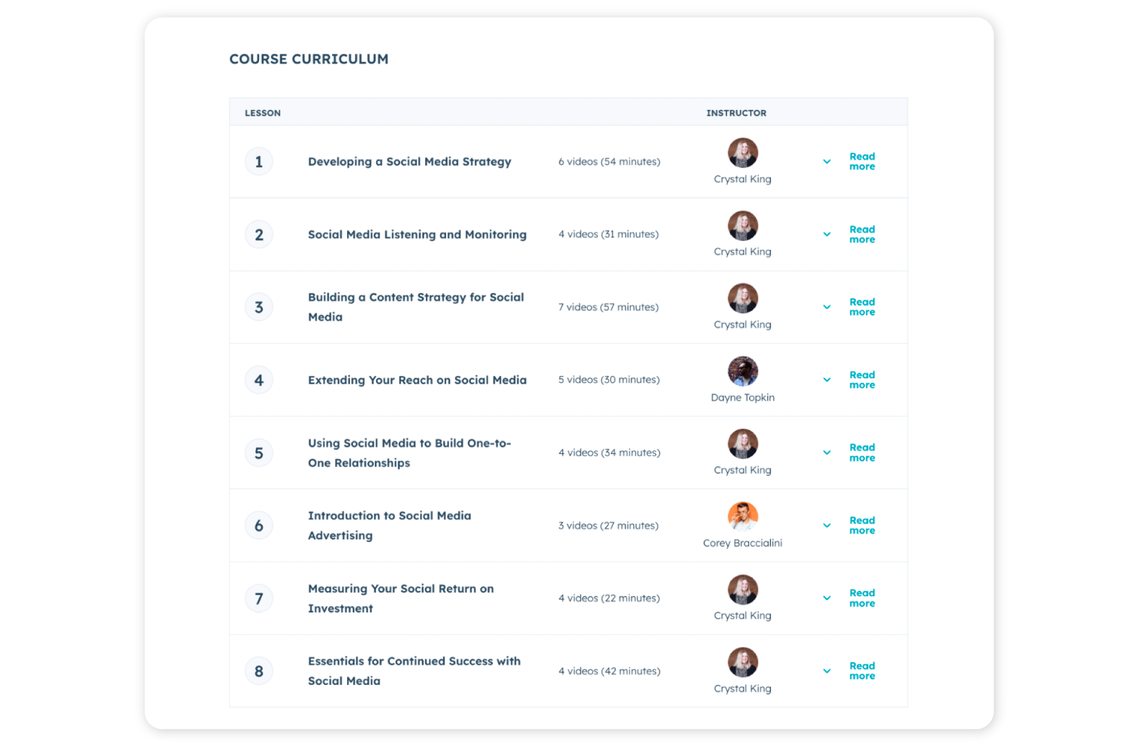Screen dimensions: 1138x746
Task: Click Dayne Topkin's profile picture
Action: click(743, 370)
